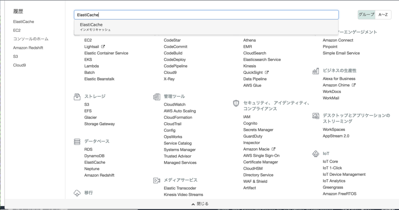The height and width of the screenshot is (210, 399).
Task: Open CloudFormation service
Action: (178, 117)
